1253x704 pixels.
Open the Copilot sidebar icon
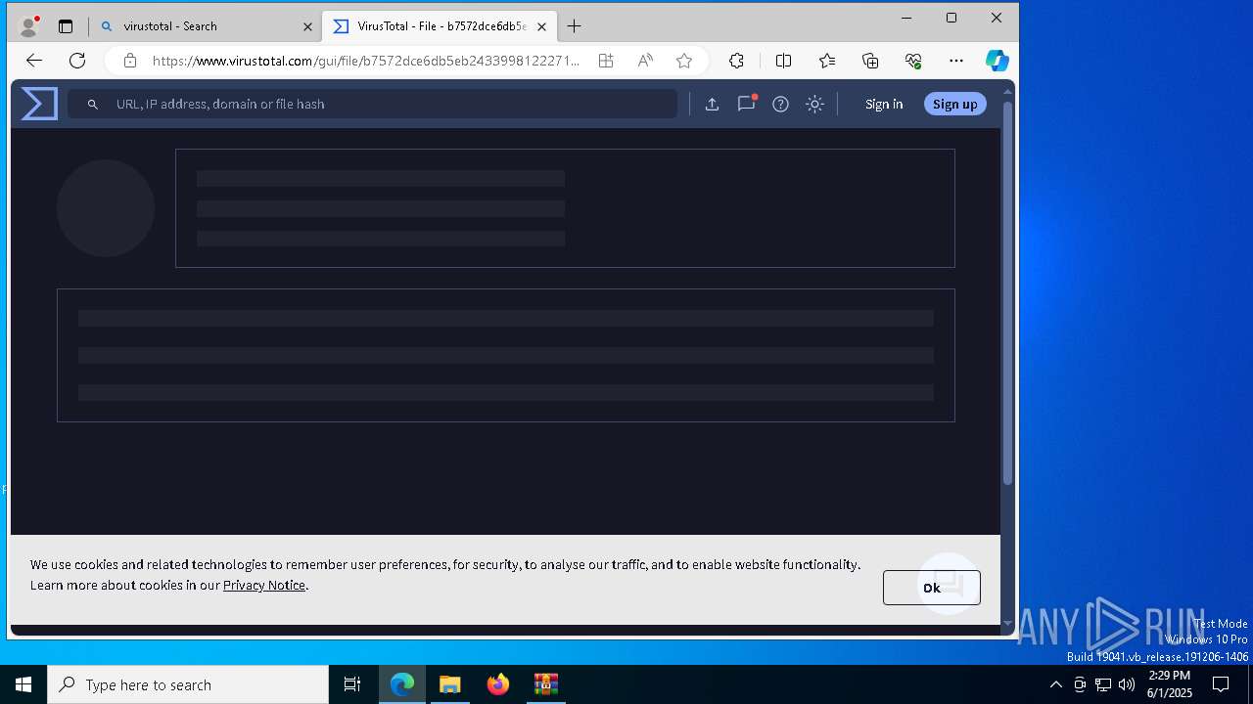tap(997, 61)
